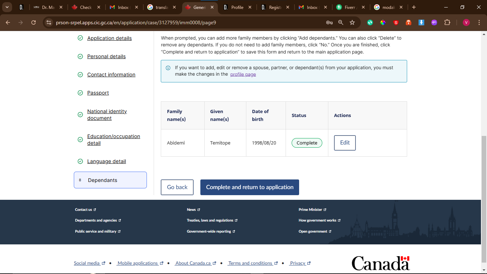Open Education/occupation detail section
The width and height of the screenshot is (487, 274).
click(x=114, y=139)
